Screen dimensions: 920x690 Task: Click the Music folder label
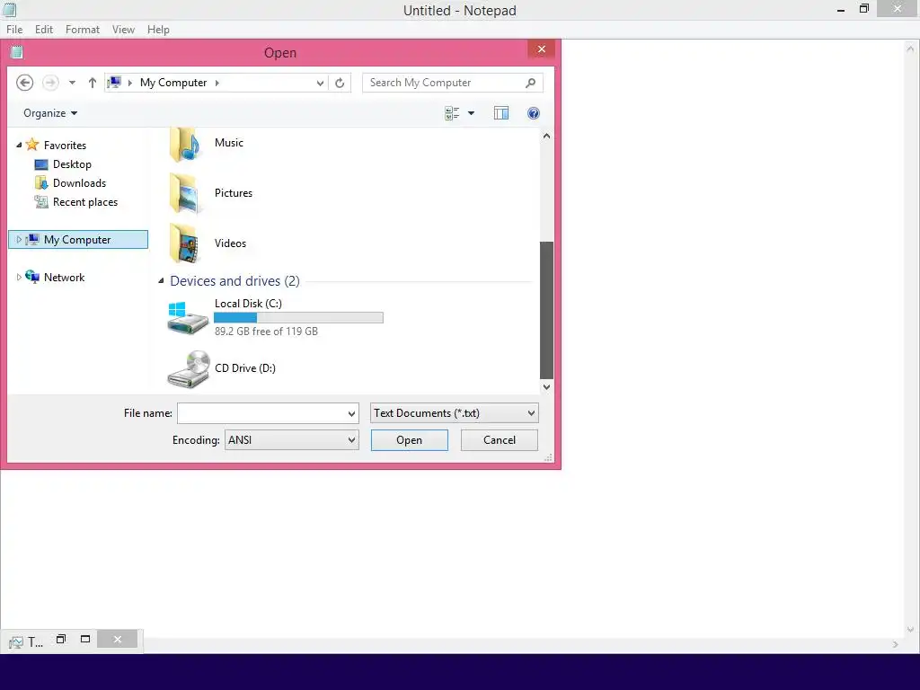[229, 143]
